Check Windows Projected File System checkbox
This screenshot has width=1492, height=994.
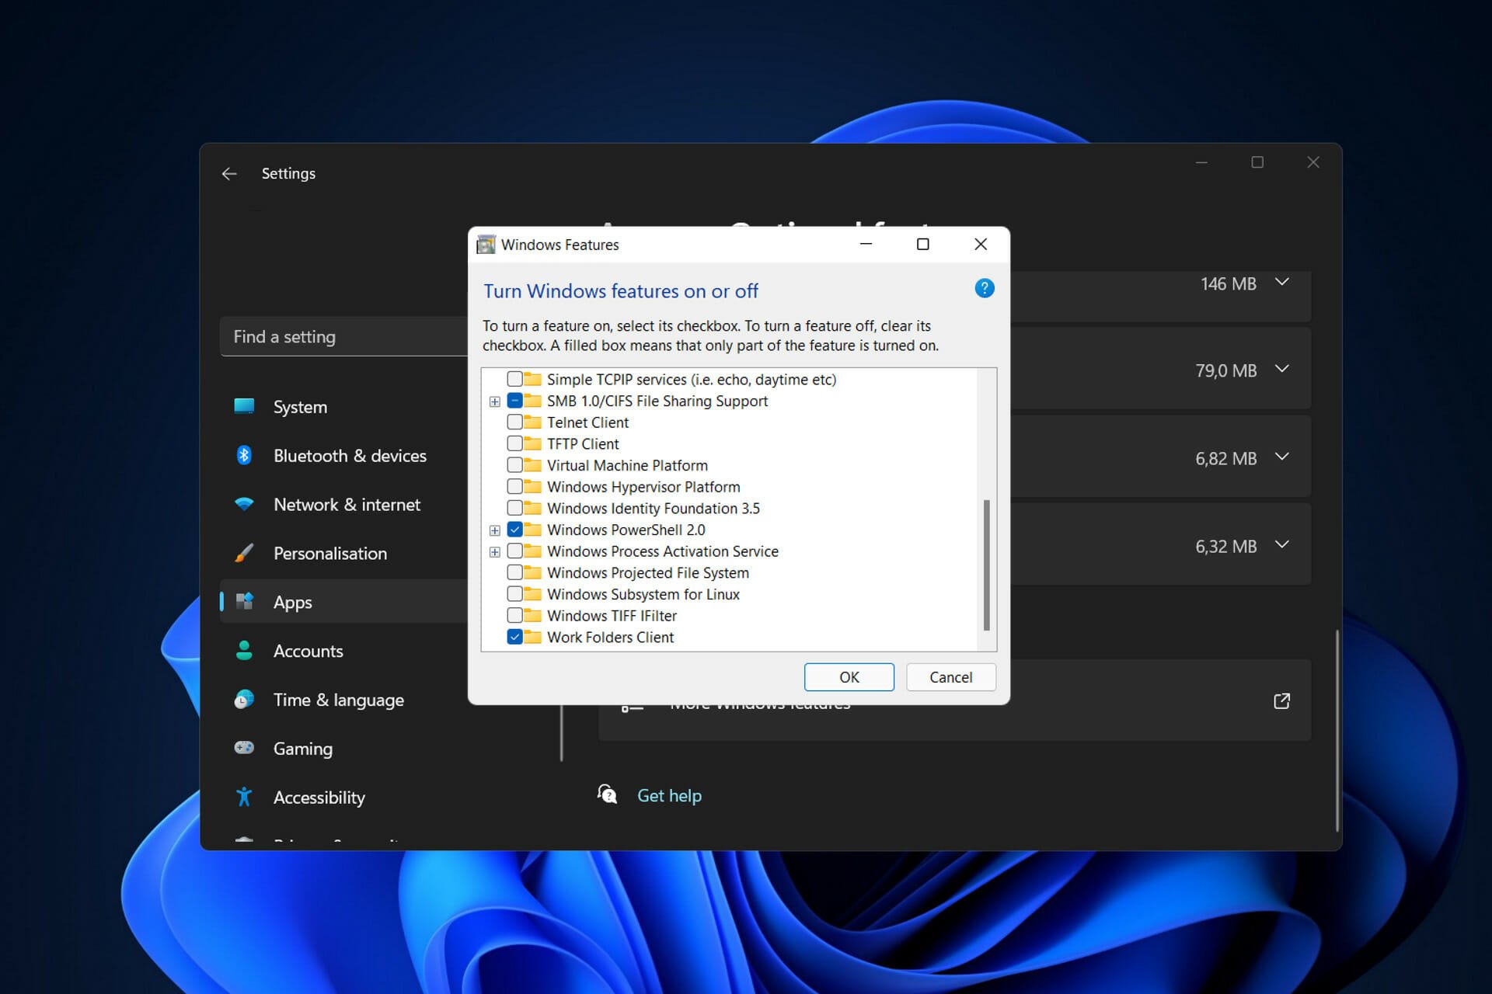[x=514, y=572]
